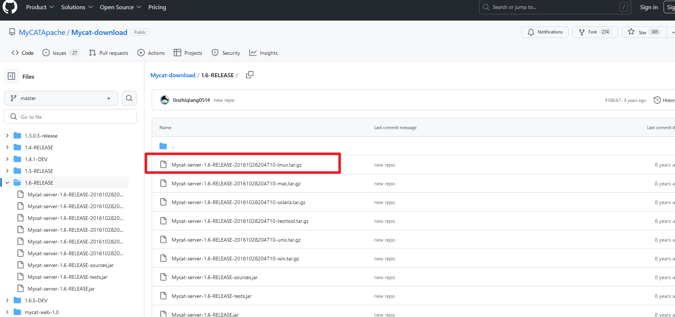Open the 'new repo' latest commit message
Image resolution: width=675 pixels, height=317 pixels.
tap(224, 100)
